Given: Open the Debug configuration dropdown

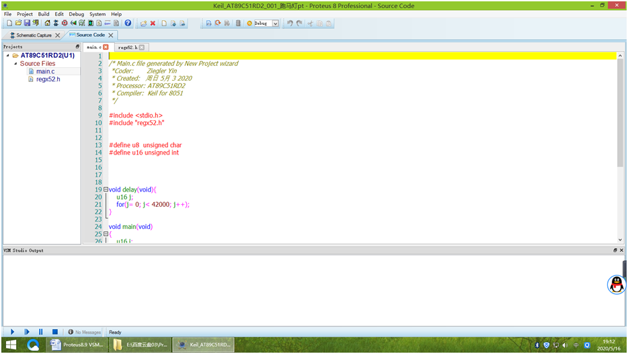Looking at the screenshot, I should 276,24.
